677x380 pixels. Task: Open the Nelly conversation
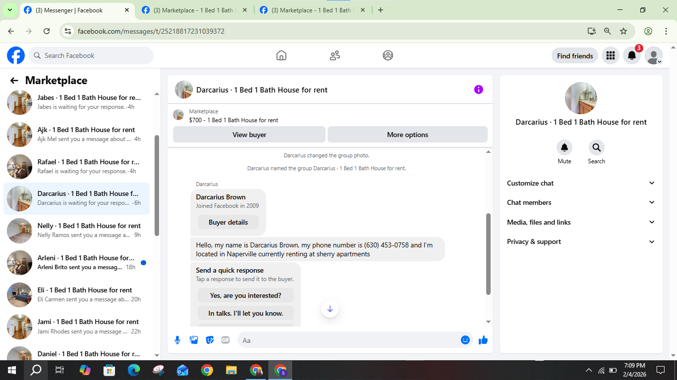(76, 230)
